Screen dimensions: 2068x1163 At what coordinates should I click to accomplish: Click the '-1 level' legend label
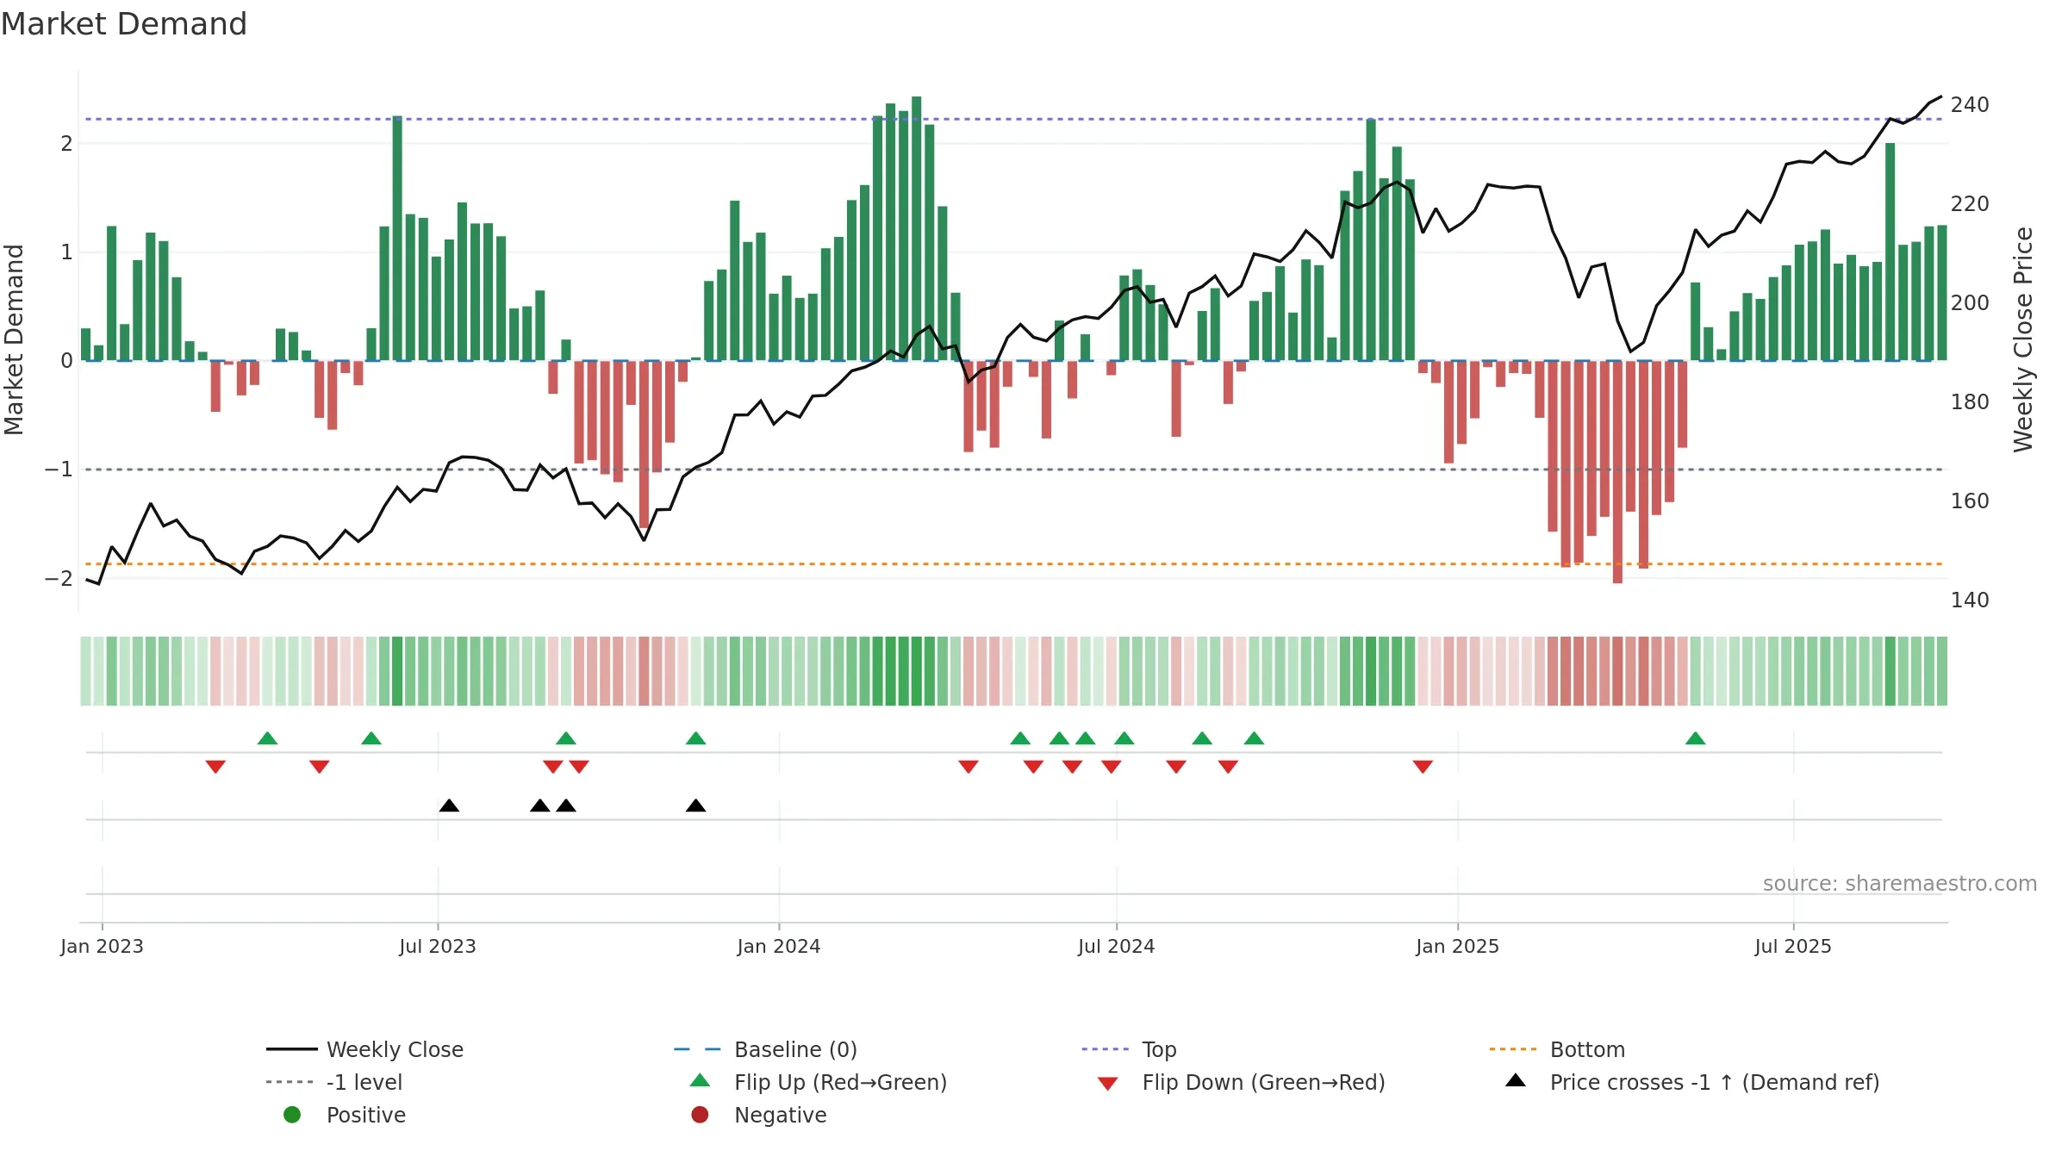(364, 1083)
